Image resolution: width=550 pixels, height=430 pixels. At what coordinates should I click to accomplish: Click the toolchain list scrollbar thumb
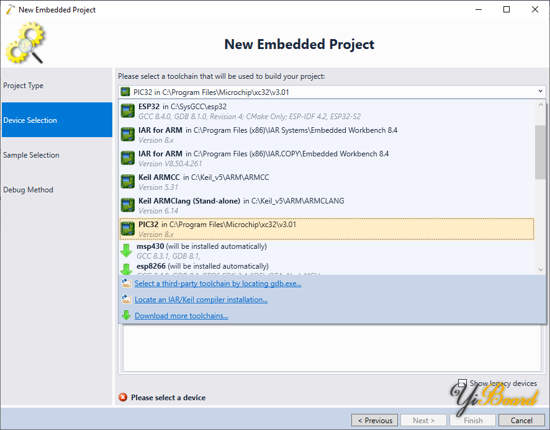[541, 152]
